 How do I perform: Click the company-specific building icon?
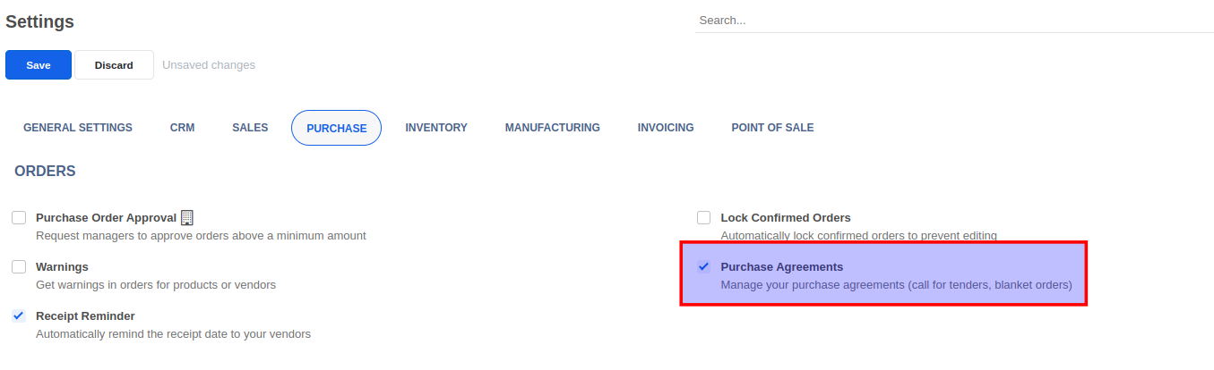click(187, 217)
